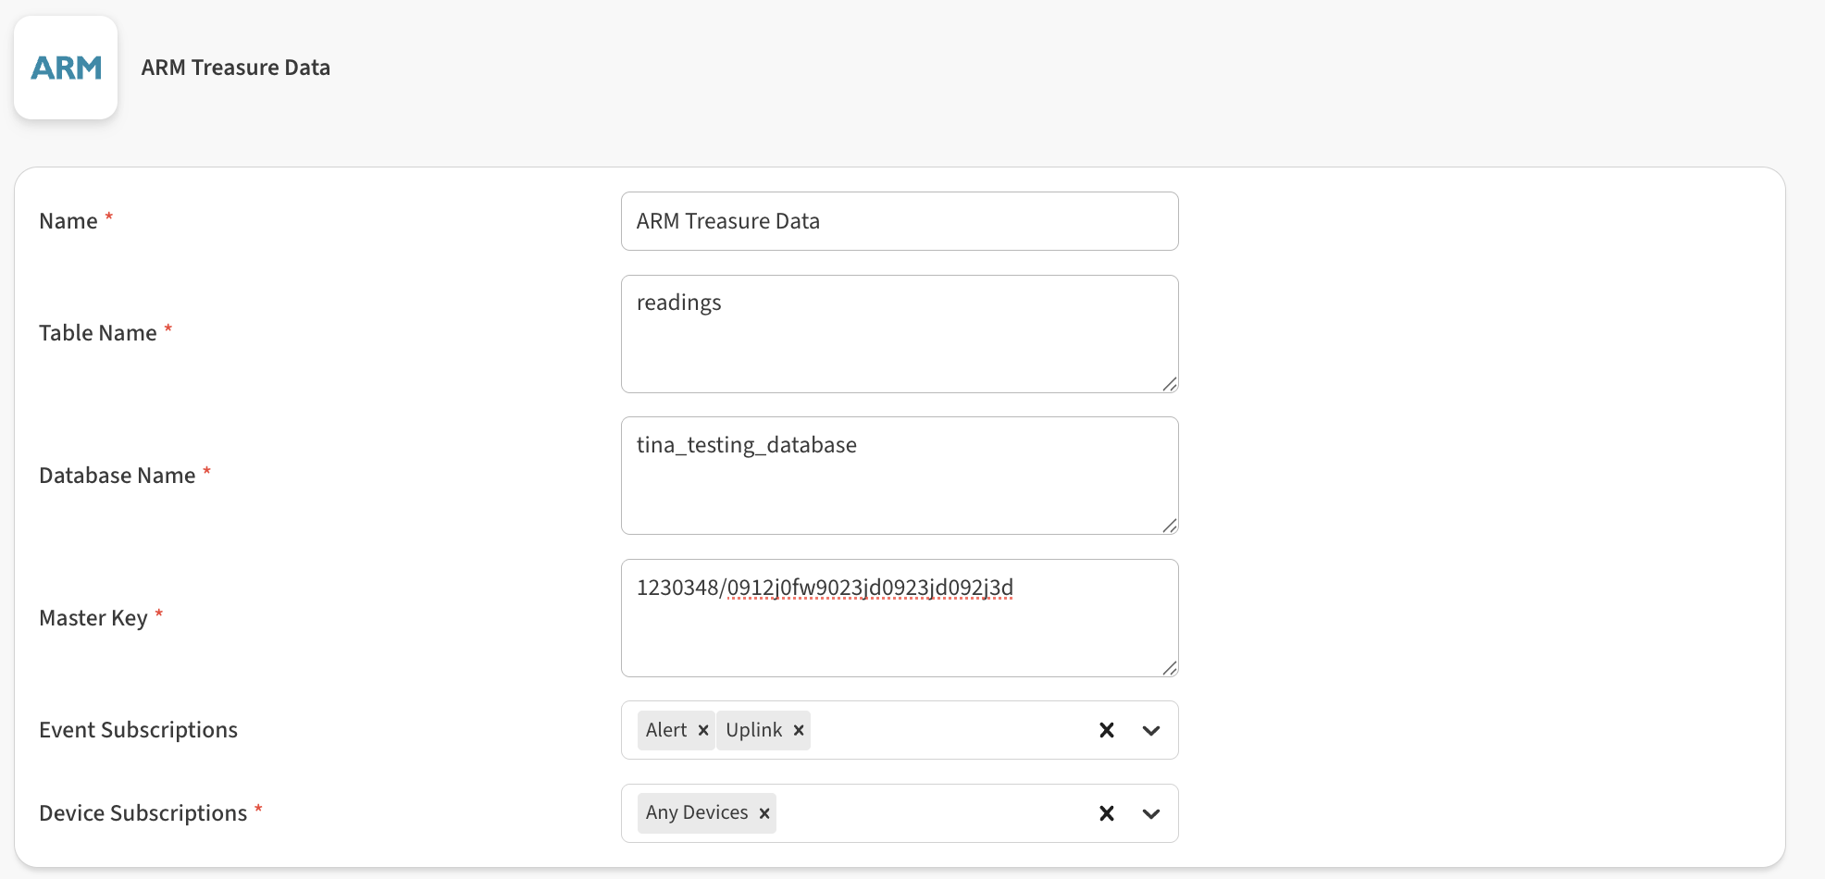
Task: Select the Alert tag text
Action: pos(666,730)
